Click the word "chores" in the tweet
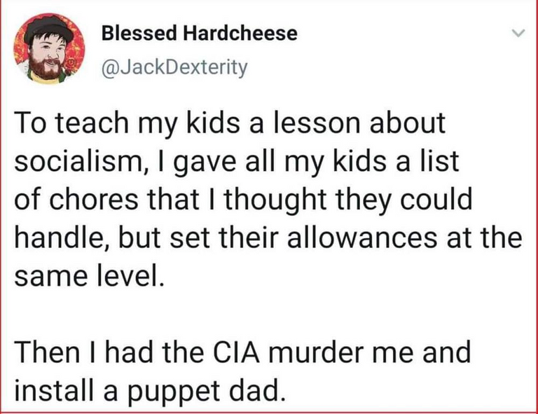Image resolution: width=538 pixels, height=414 pixels. point(94,200)
